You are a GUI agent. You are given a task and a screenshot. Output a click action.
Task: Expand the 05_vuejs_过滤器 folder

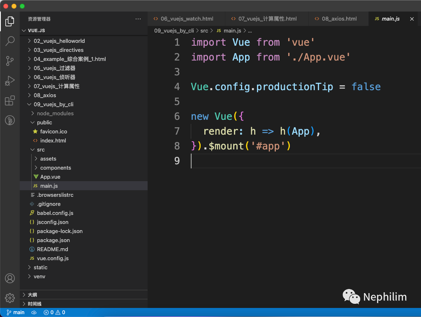tap(83, 68)
